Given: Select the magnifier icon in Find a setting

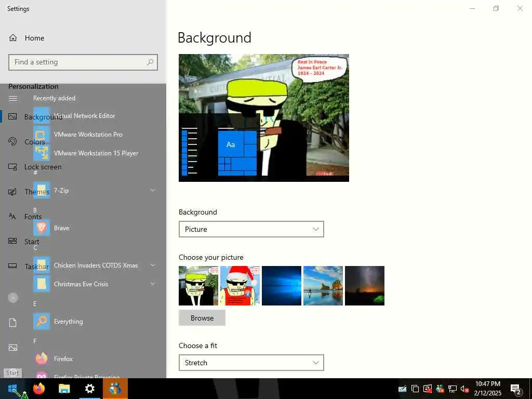Looking at the screenshot, I should (150, 62).
